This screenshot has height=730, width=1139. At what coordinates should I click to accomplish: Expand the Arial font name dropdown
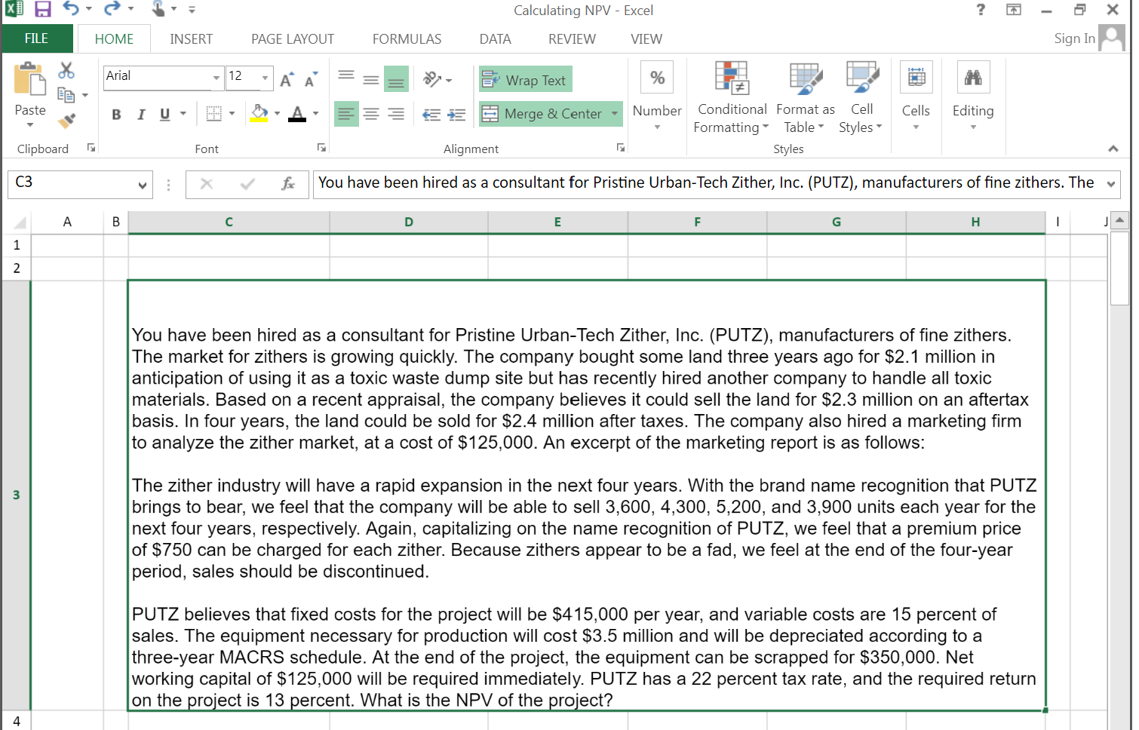click(x=216, y=78)
